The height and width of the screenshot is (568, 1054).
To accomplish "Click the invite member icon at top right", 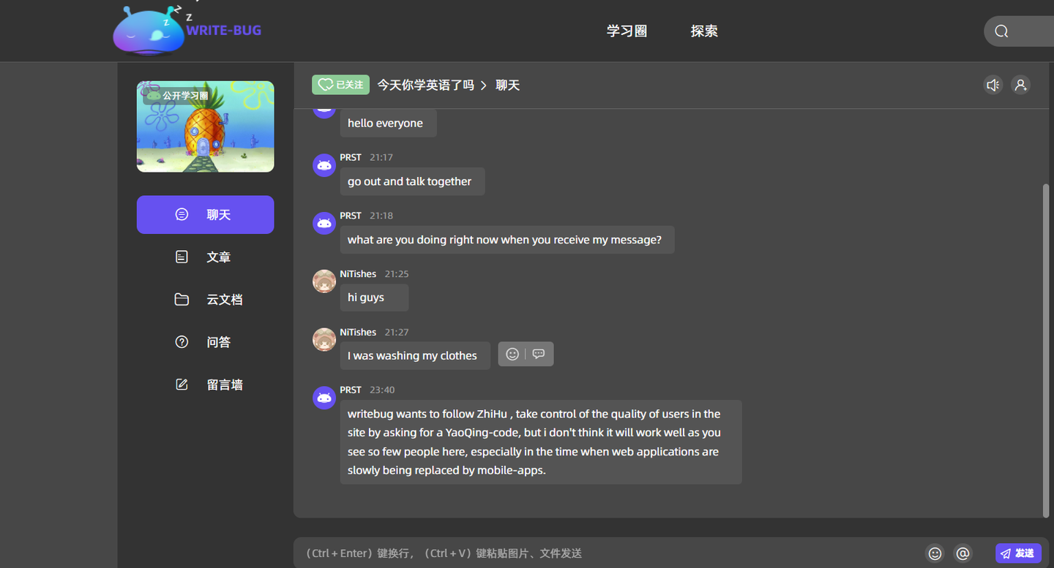I will [1020, 85].
